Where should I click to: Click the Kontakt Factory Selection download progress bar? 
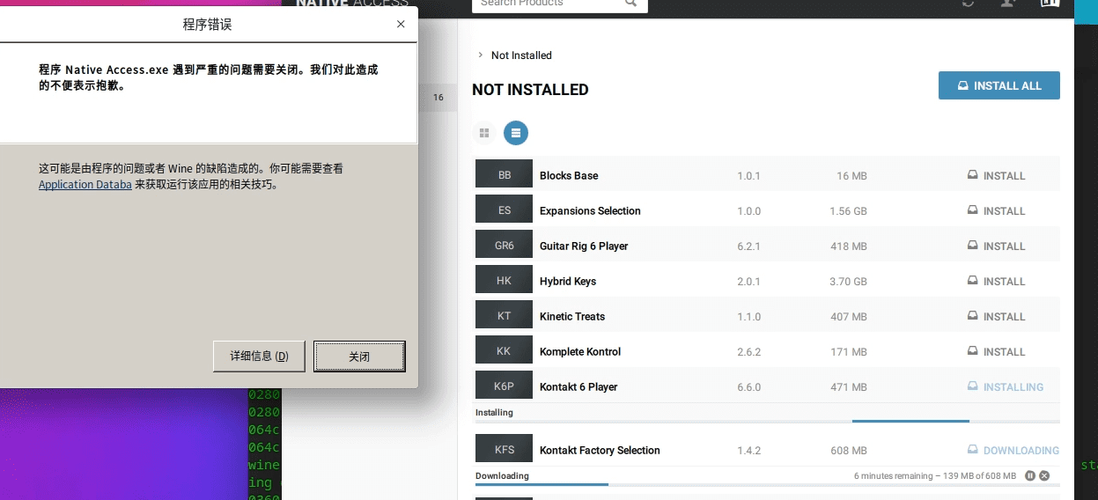point(766,484)
